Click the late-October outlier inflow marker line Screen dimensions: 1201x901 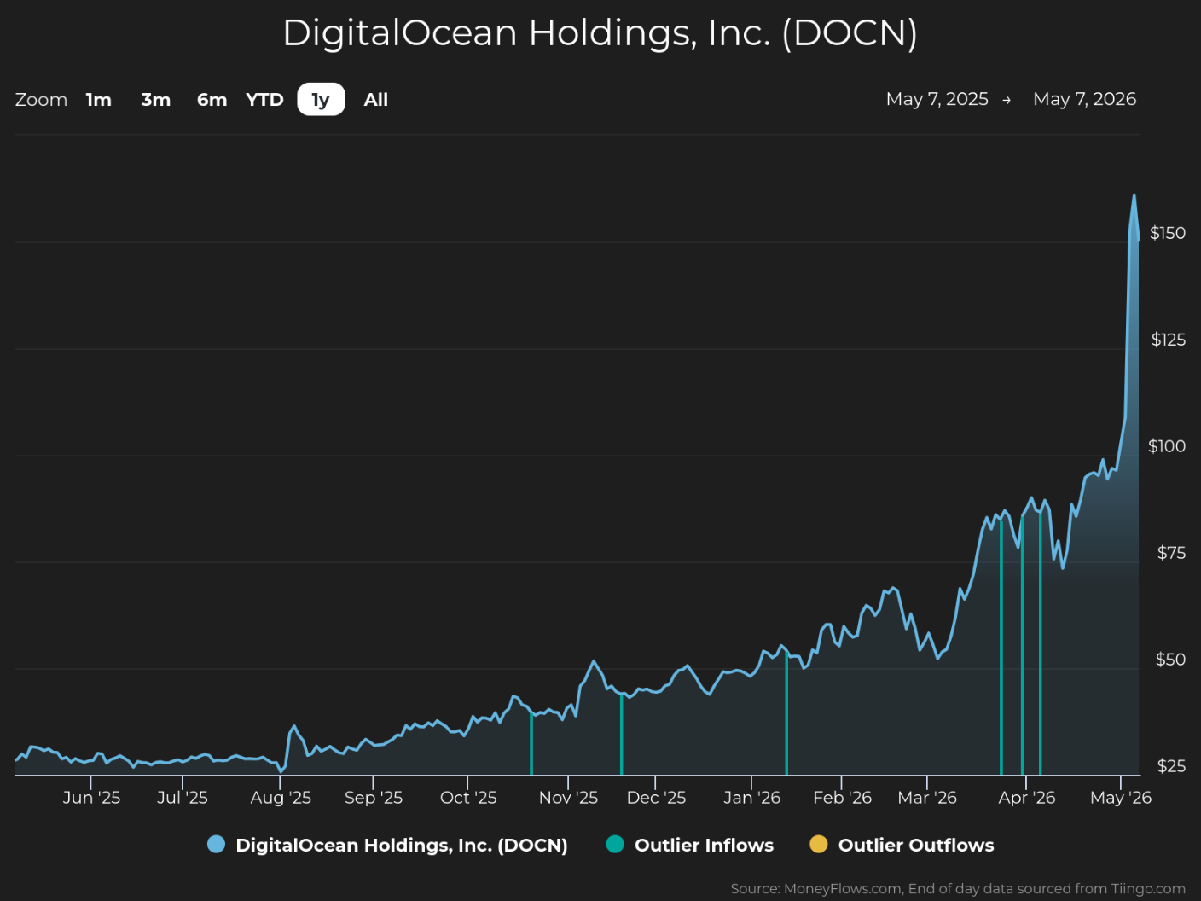click(x=531, y=744)
